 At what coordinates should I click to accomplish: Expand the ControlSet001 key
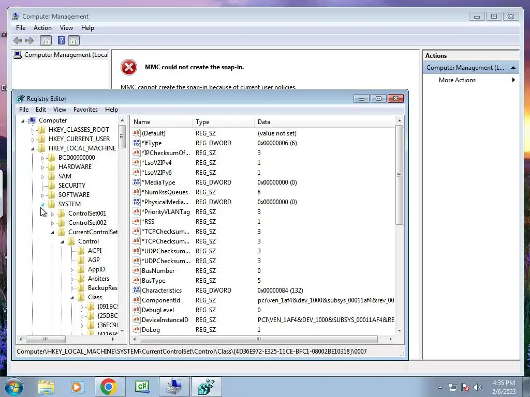52,213
